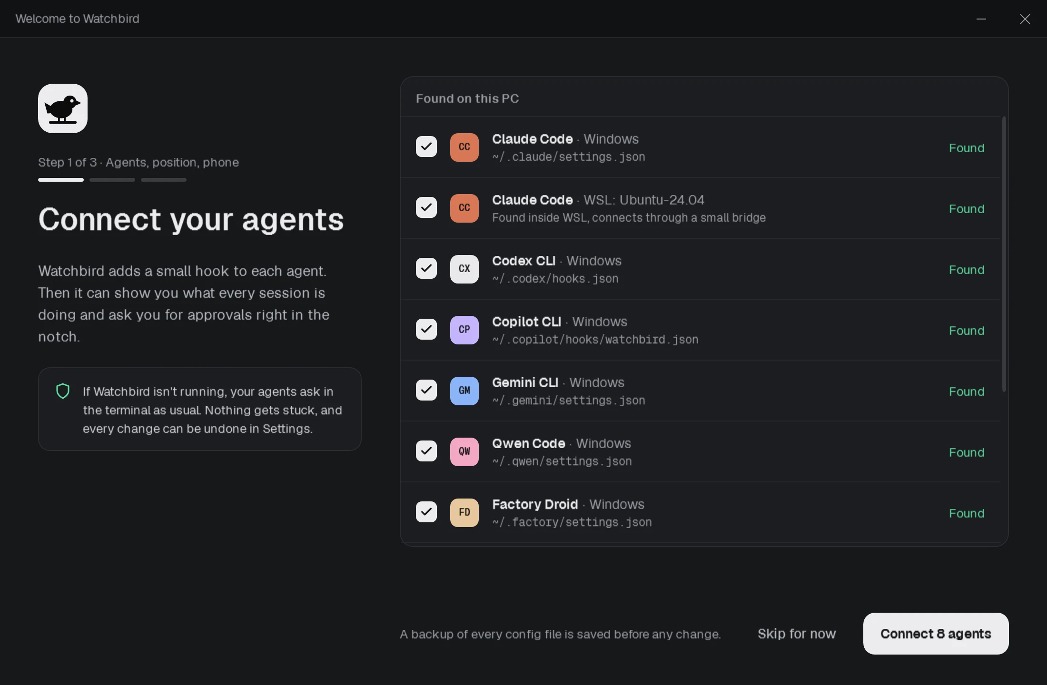Click the Found status for Codex CLI
This screenshot has width=1047, height=685.
click(x=967, y=270)
